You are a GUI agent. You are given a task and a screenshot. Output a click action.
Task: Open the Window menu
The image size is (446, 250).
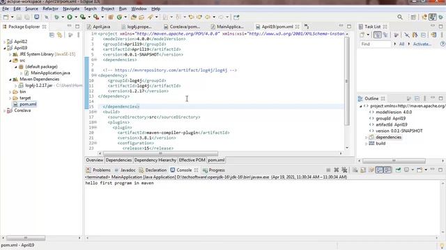click(139, 9)
